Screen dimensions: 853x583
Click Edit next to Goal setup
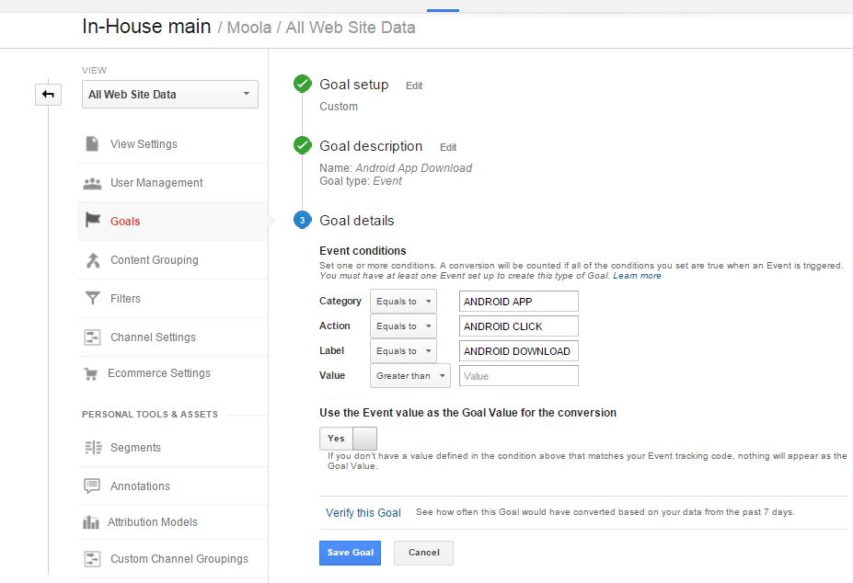(x=414, y=86)
